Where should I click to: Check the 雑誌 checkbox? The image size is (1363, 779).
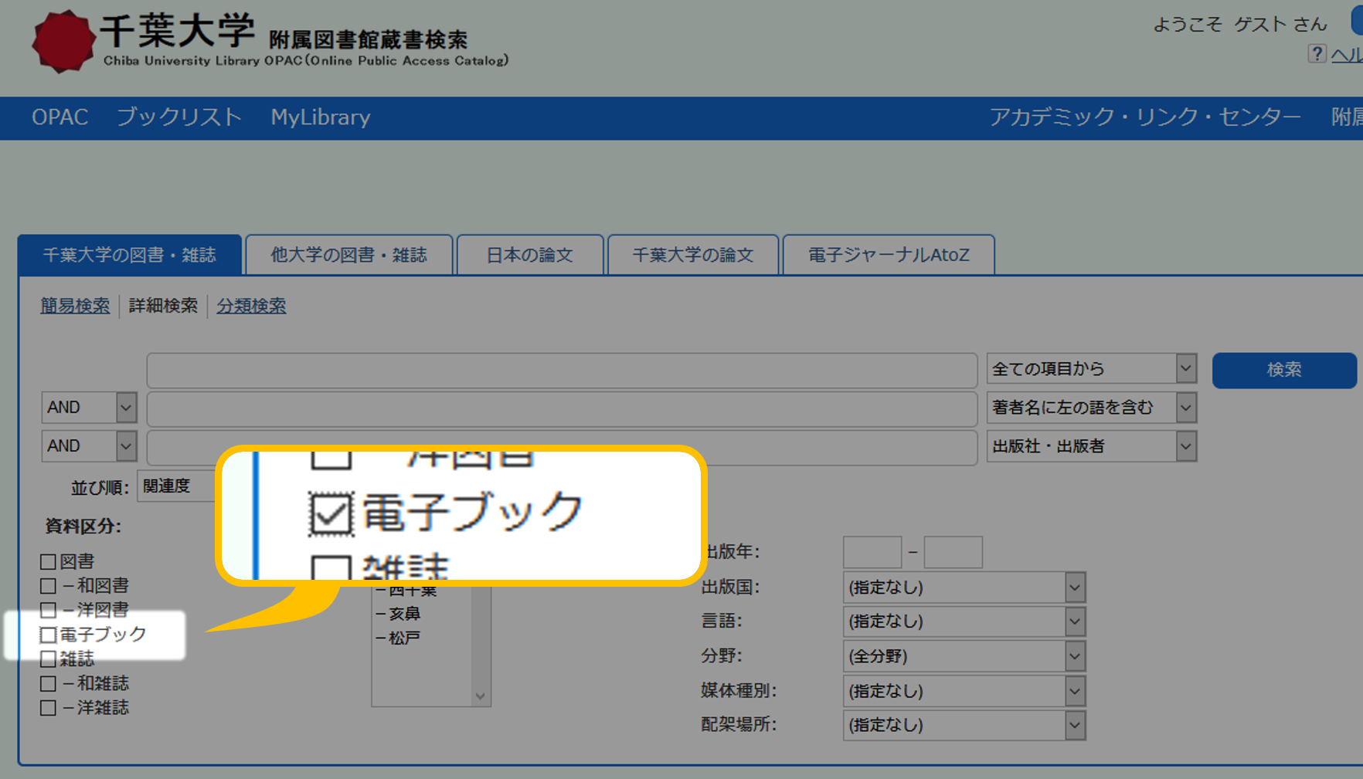click(x=48, y=659)
